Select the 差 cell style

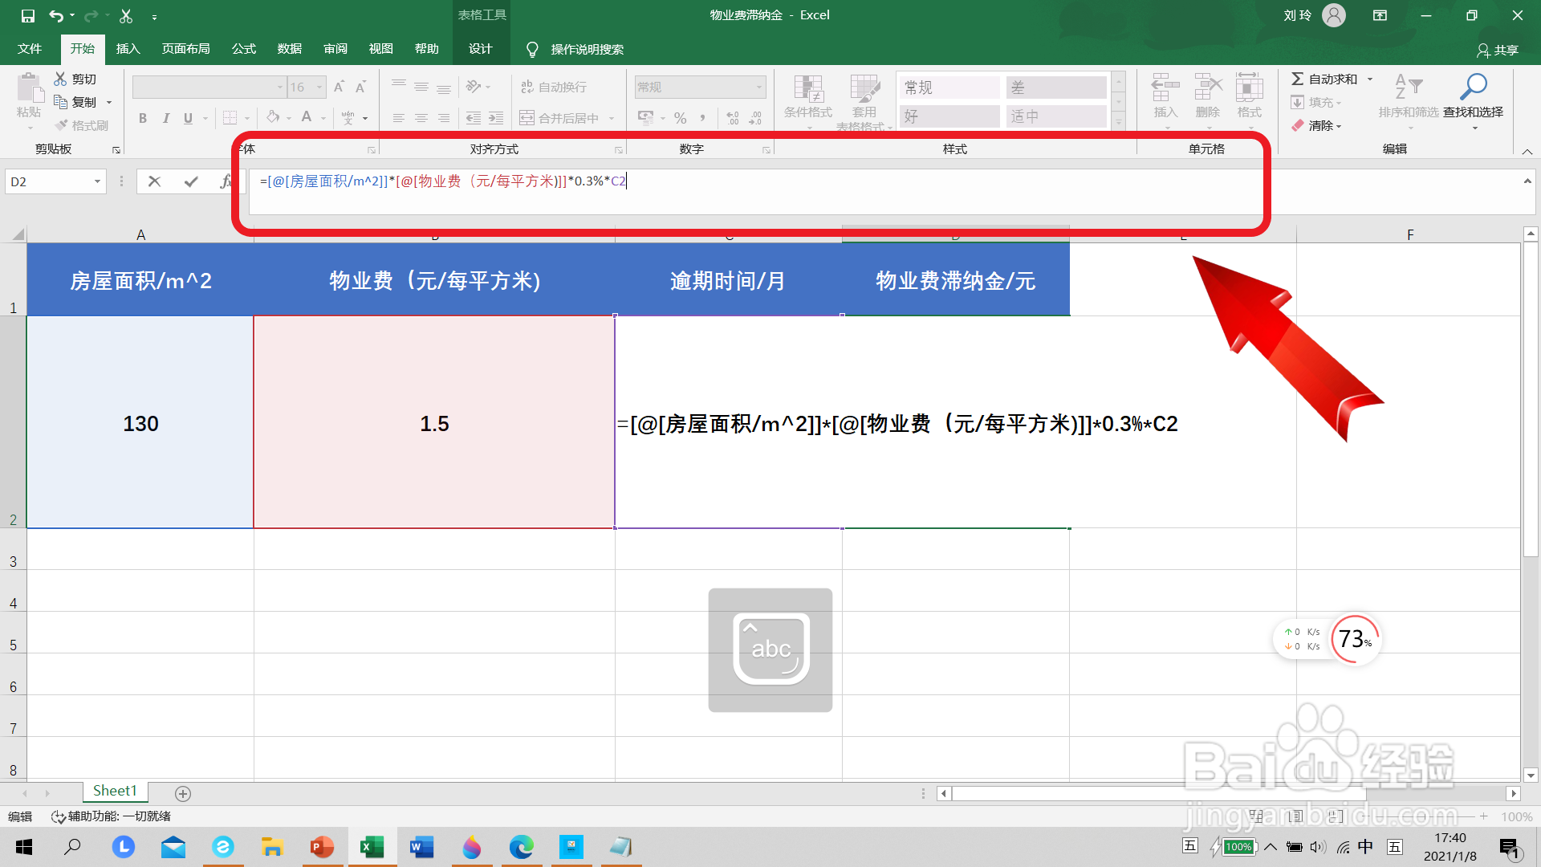point(1056,88)
